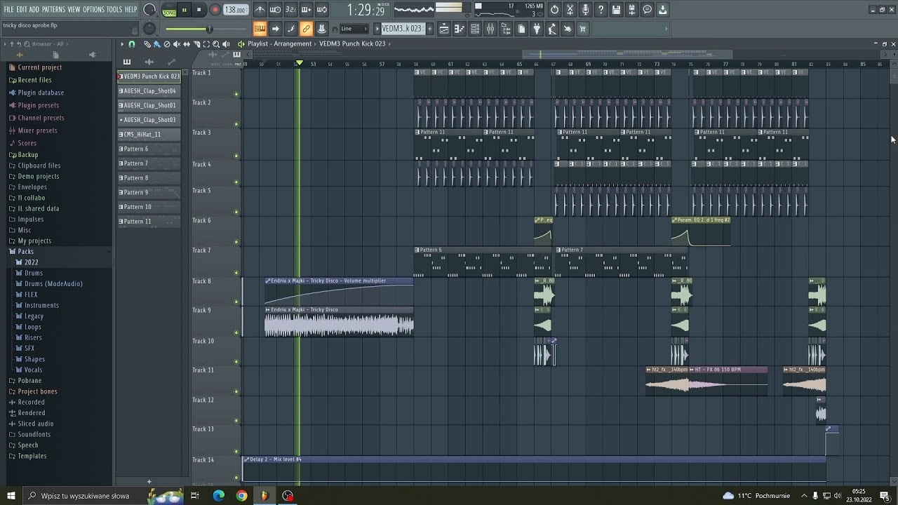
Task: Mute Track 1 with its green LED
Action: (236, 94)
